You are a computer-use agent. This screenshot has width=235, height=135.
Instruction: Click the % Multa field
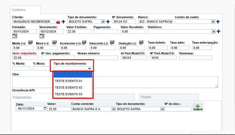point(22,68)
